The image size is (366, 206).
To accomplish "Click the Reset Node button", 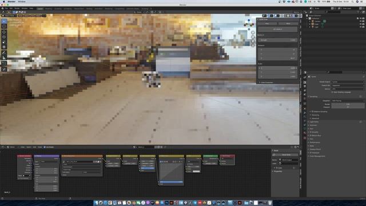I will click(286, 155).
